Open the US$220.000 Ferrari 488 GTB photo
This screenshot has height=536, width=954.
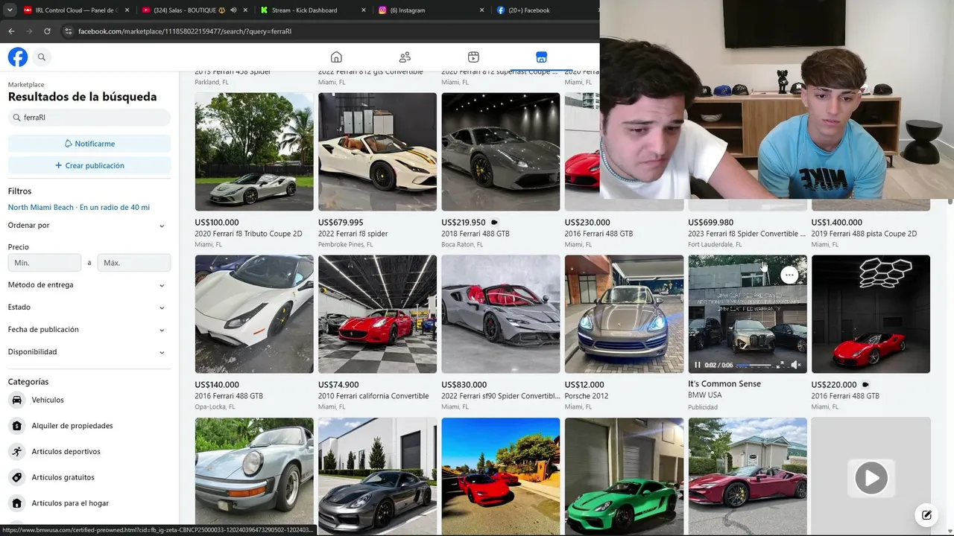pos(871,314)
